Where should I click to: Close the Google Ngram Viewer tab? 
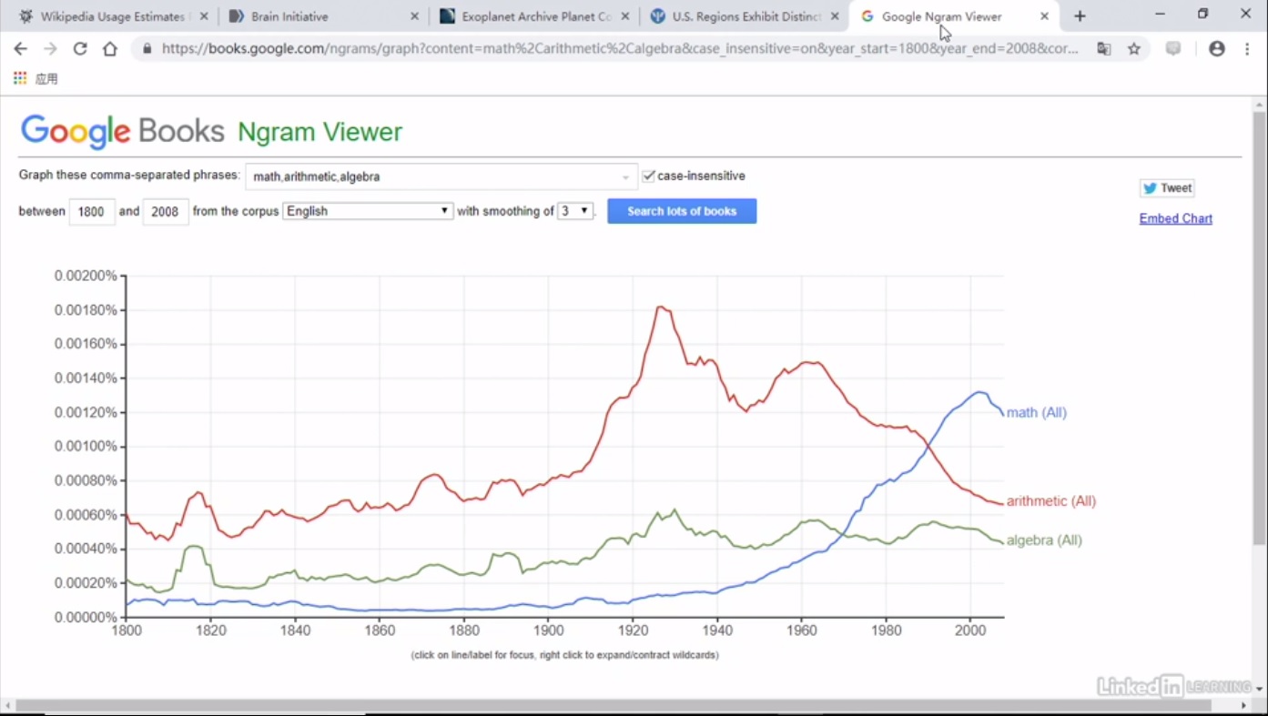pos(1044,16)
